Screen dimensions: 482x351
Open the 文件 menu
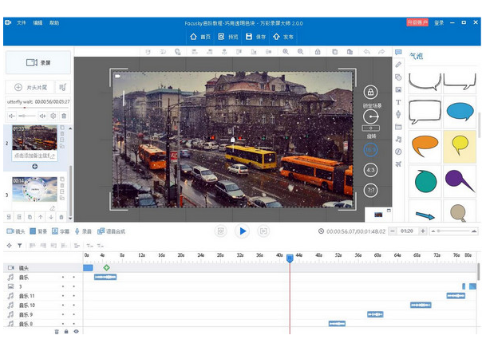[22, 23]
